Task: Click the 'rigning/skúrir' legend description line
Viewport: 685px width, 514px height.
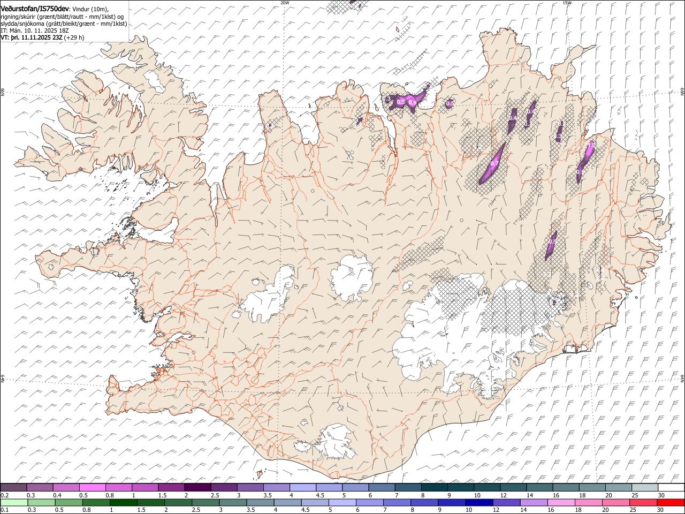Action: coord(63,17)
